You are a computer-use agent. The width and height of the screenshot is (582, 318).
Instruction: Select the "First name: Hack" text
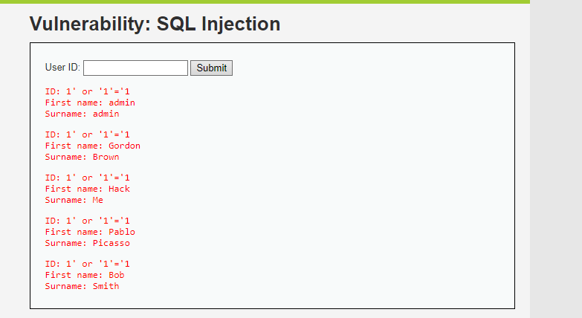87,189
